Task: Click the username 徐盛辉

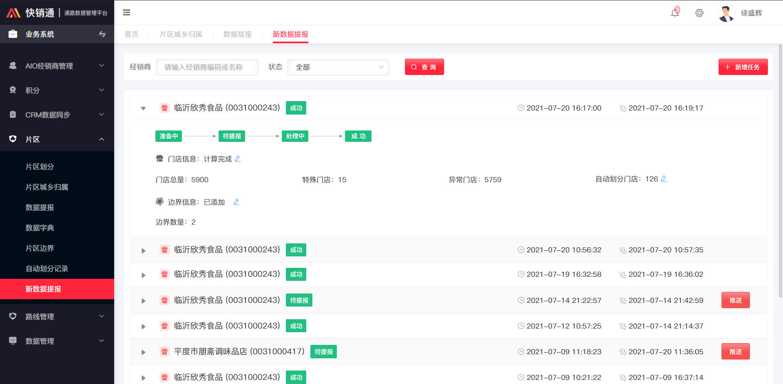Action: pos(751,13)
